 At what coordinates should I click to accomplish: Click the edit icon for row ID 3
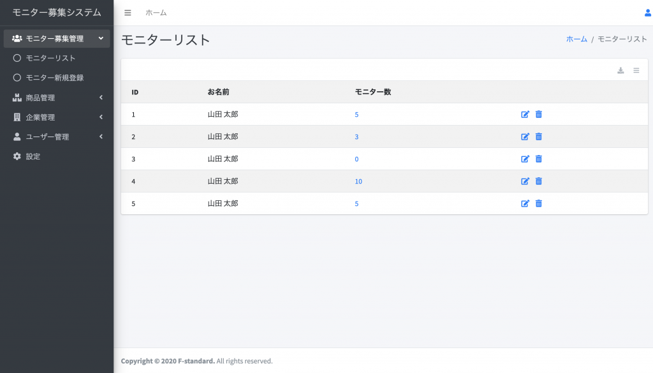[525, 159]
